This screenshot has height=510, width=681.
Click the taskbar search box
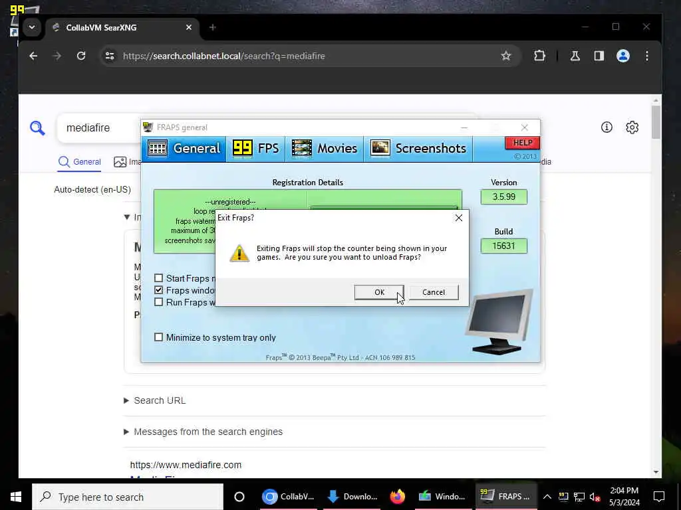tap(128, 497)
